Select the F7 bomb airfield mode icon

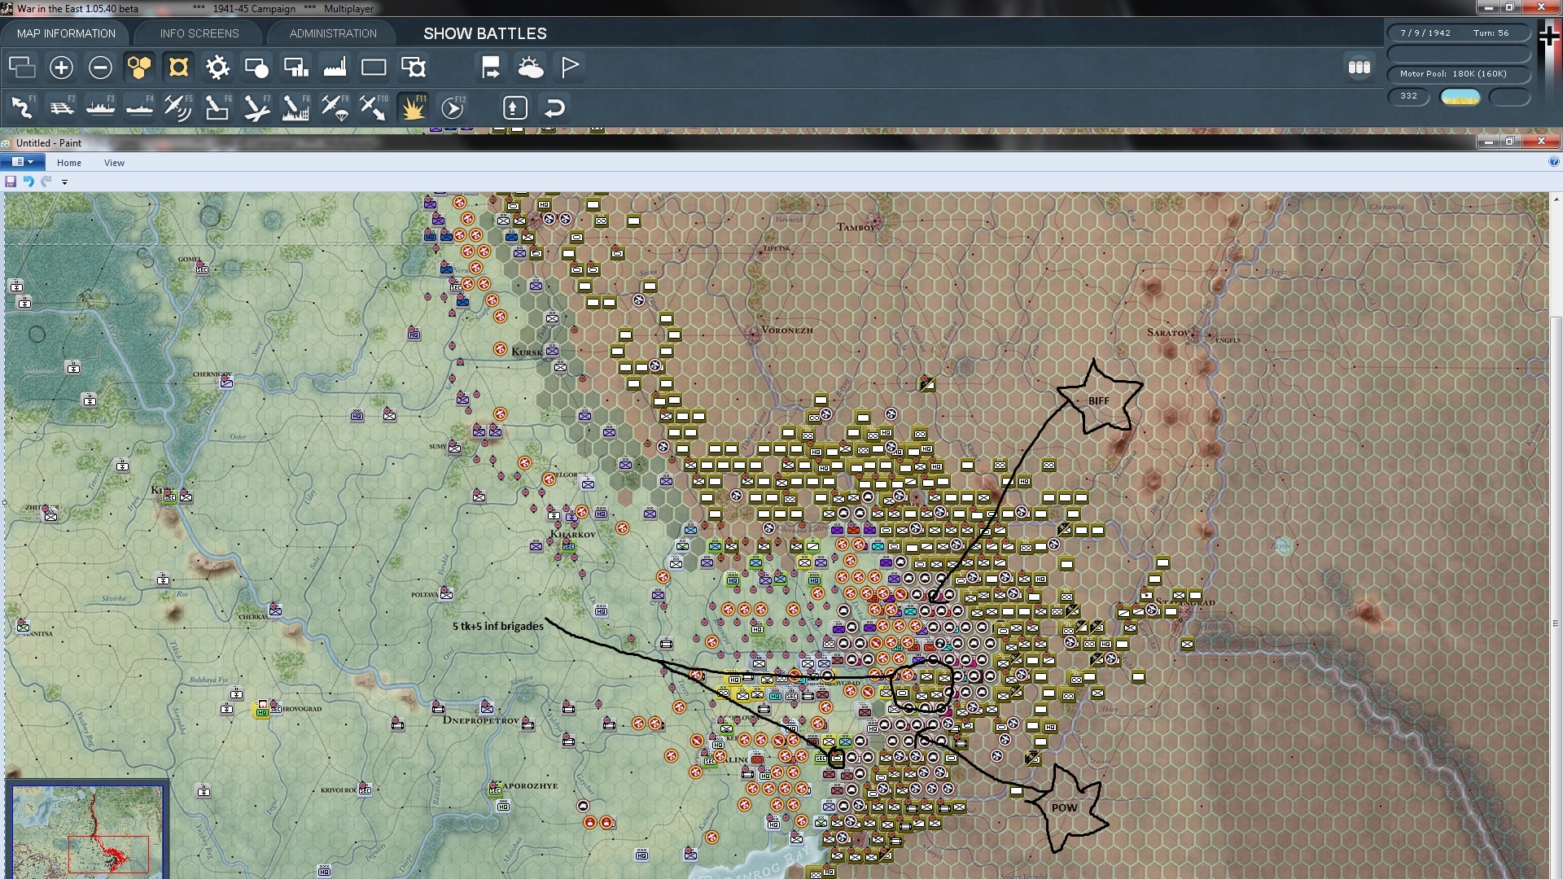click(x=256, y=107)
